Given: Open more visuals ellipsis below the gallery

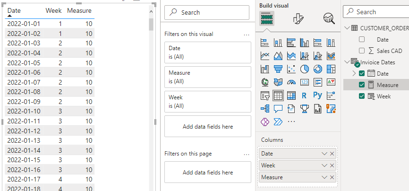Looking at the screenshot, I should point(291,122).
